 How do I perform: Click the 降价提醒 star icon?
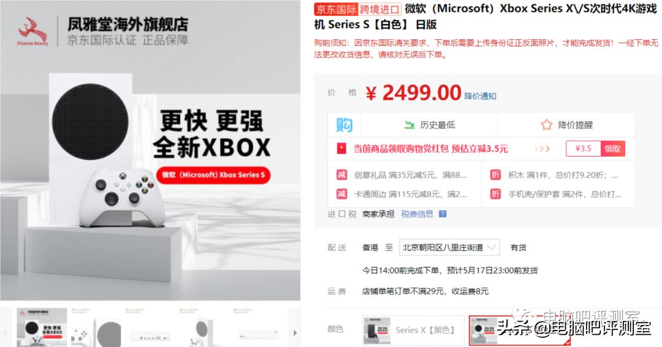[x=546, y=125]
